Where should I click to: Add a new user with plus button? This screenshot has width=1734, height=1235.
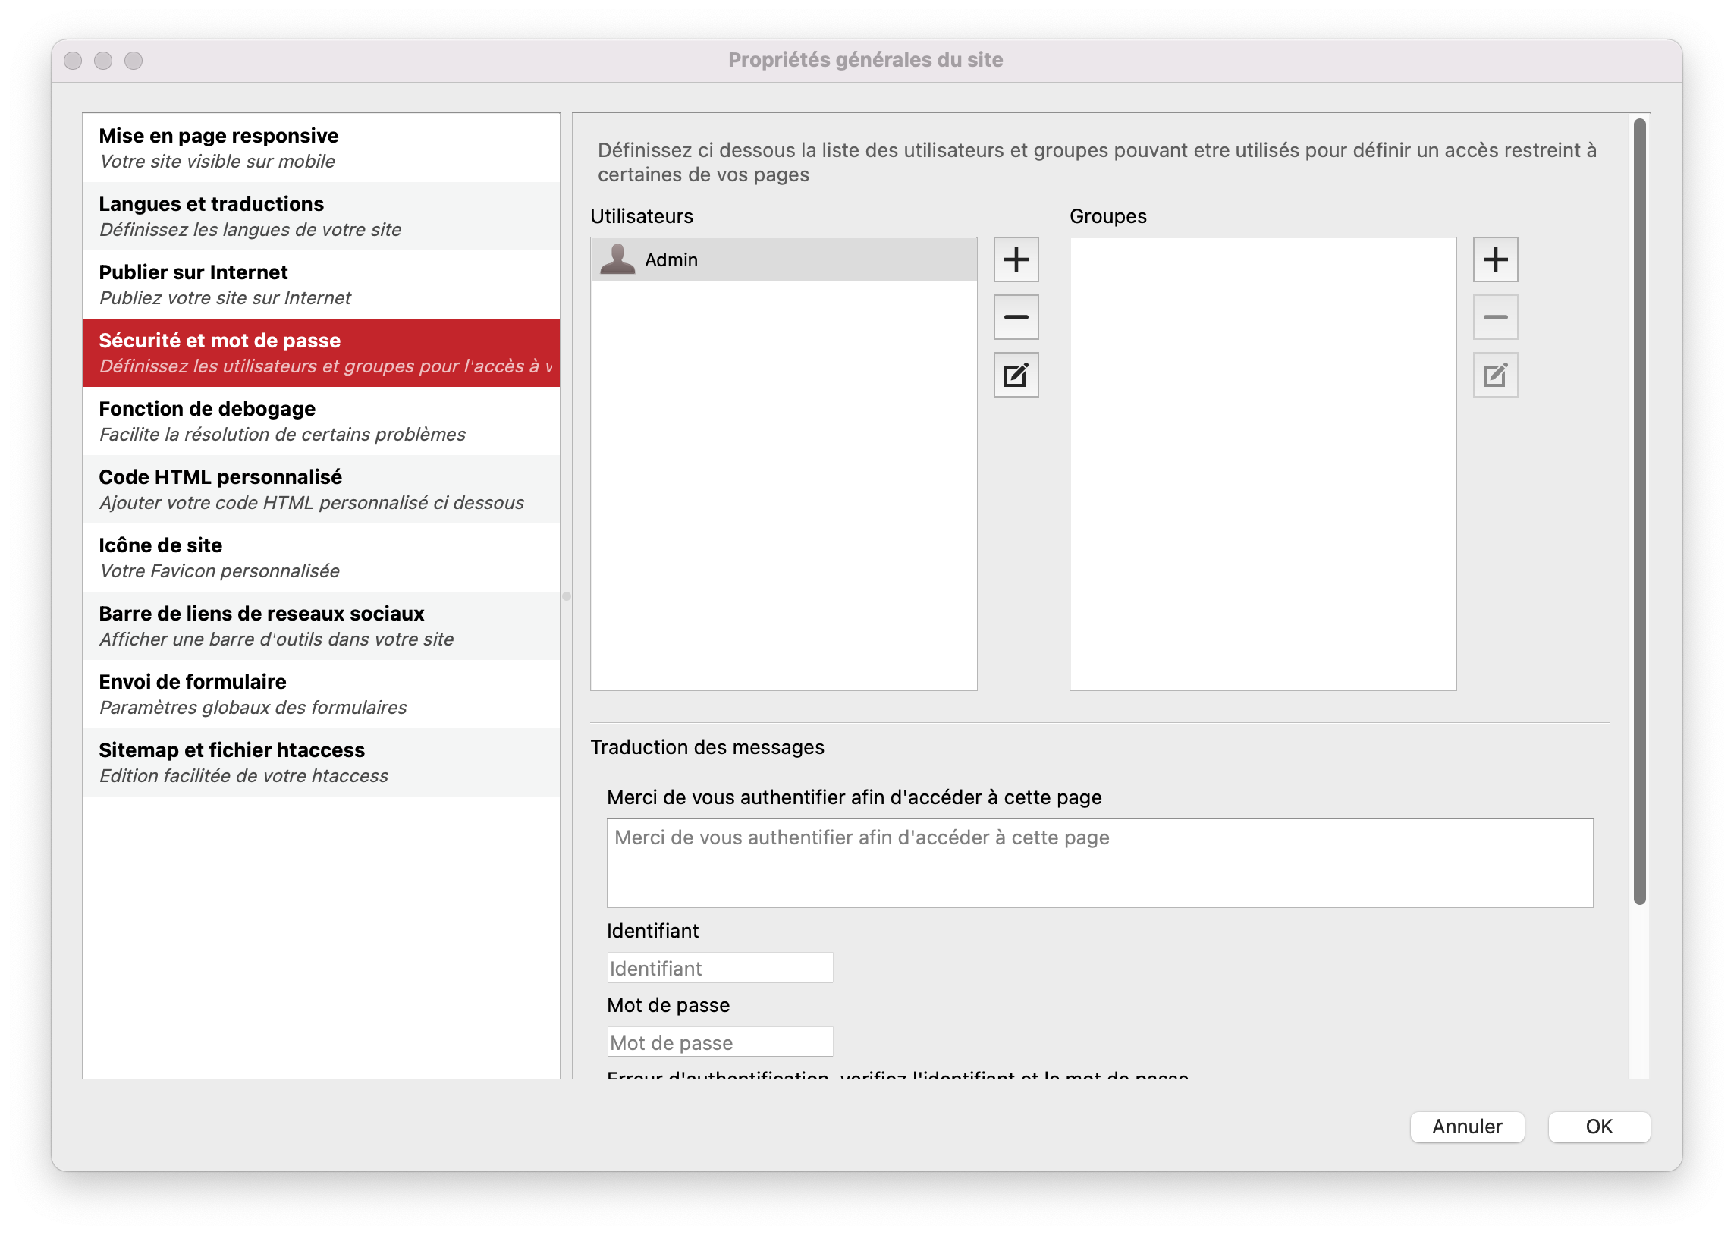1016,259
